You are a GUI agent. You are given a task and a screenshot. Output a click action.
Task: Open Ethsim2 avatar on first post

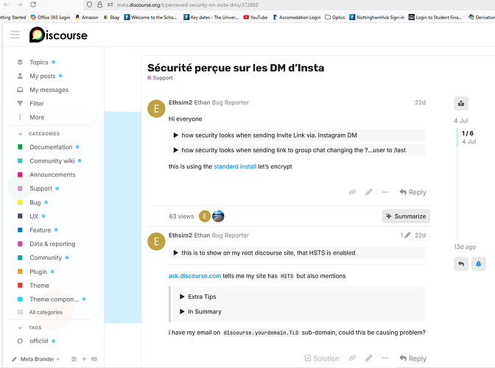coord(156,108)
